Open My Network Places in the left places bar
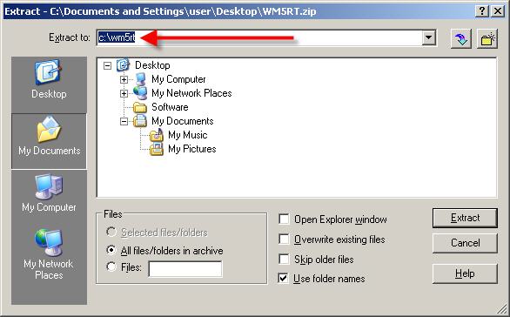This screenshot has width=510, height=317. tap(49, 254)
